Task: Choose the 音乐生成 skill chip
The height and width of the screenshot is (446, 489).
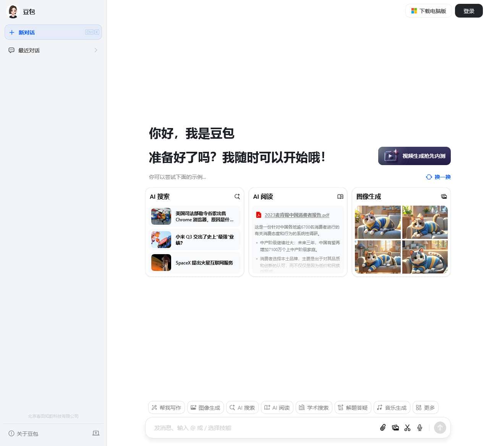Action: [x=392, y=407]
